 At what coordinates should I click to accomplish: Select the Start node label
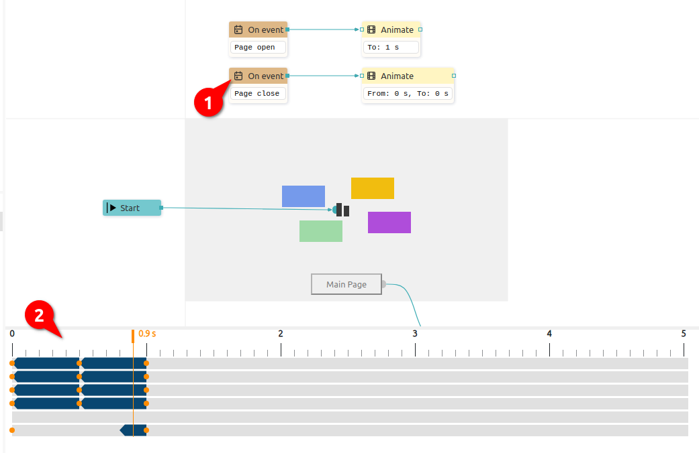pyautogui.click(x=130, y=208)
